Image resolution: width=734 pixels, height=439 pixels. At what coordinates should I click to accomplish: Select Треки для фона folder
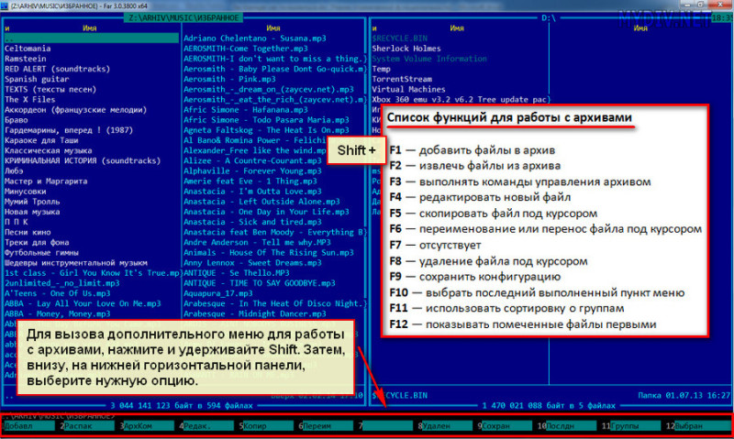[37, 243]
